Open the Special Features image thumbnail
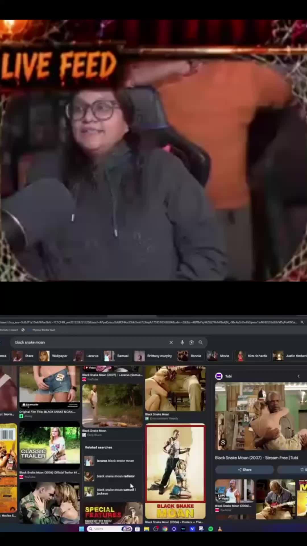The image size is (307, 546). click(x=112, y=513)
